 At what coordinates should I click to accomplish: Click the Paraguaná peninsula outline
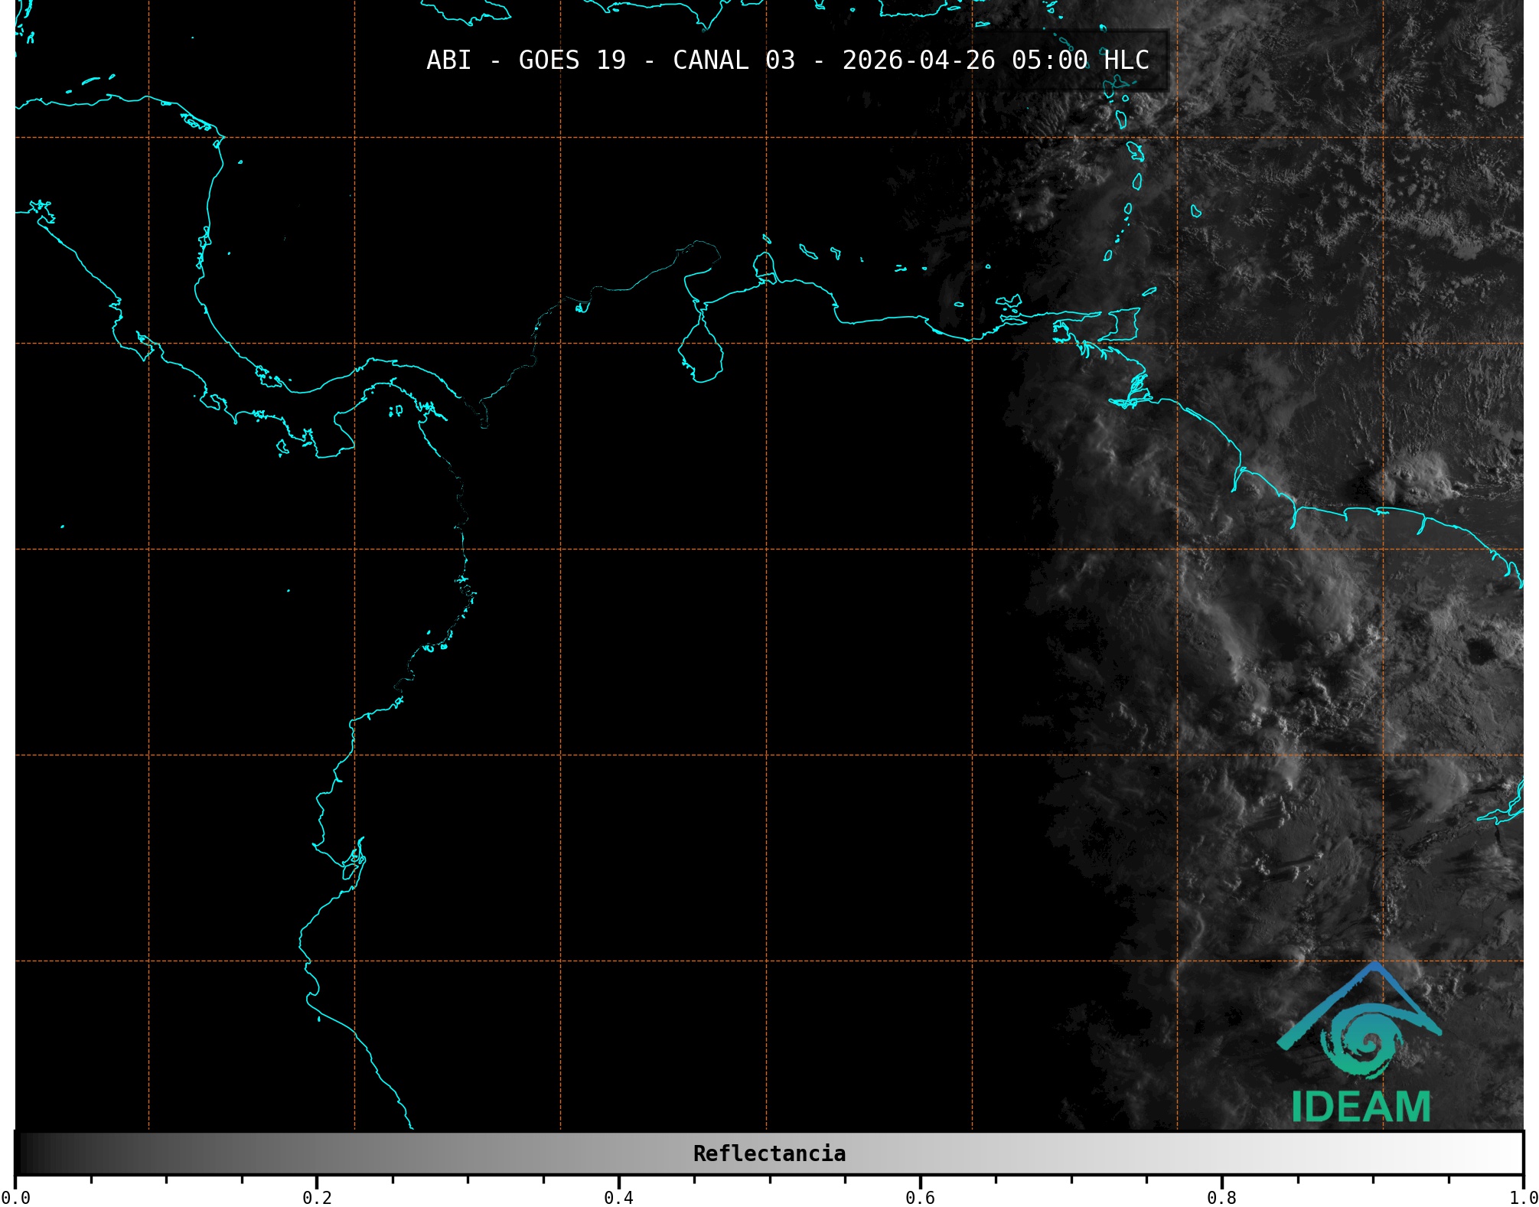[x=765, y=266]
